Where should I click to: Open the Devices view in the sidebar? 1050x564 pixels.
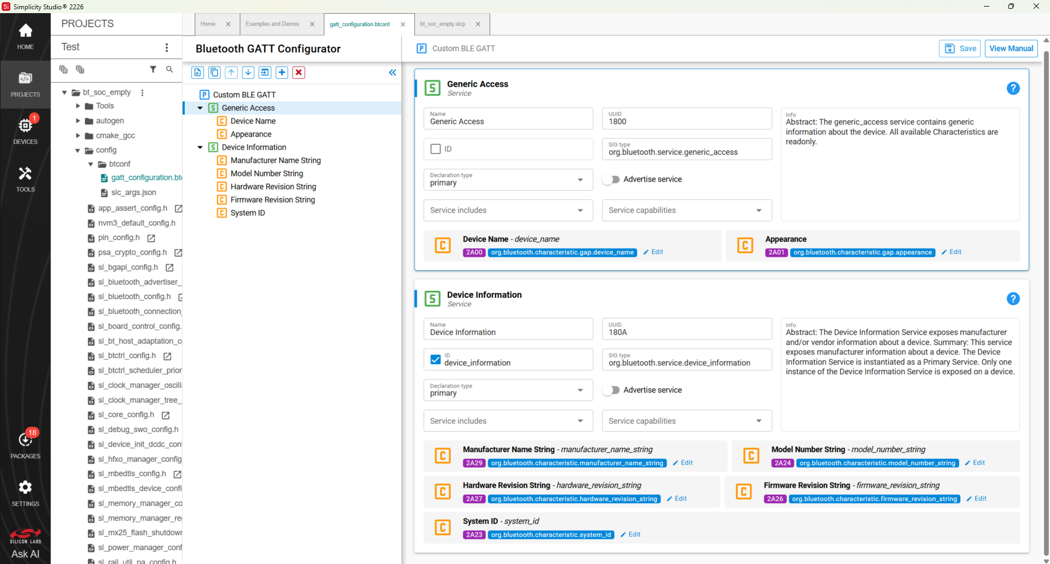[25, 131]
